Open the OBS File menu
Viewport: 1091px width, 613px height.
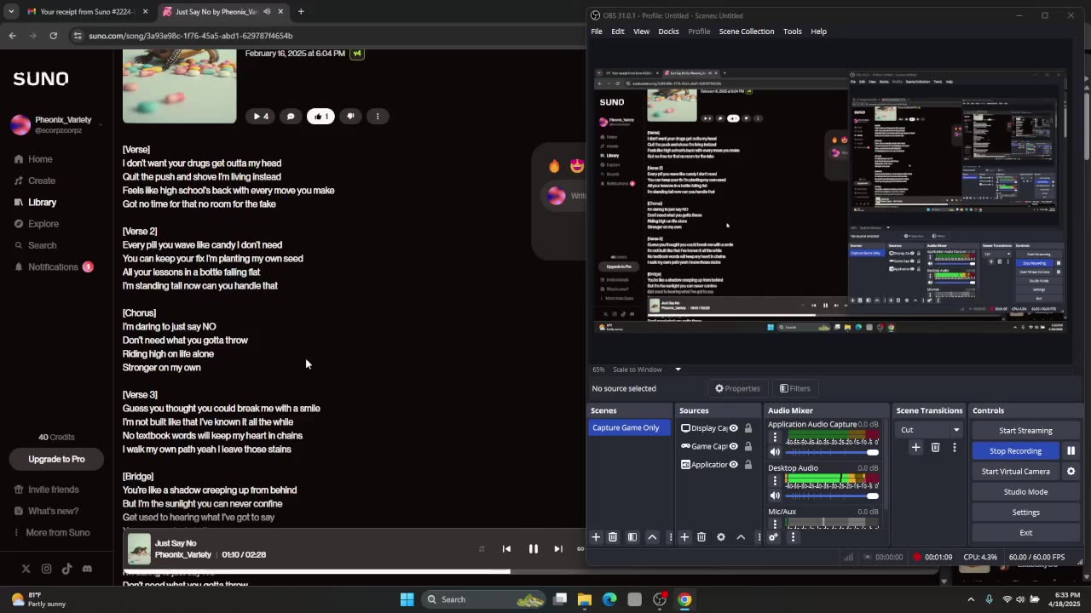click(597, 32)
